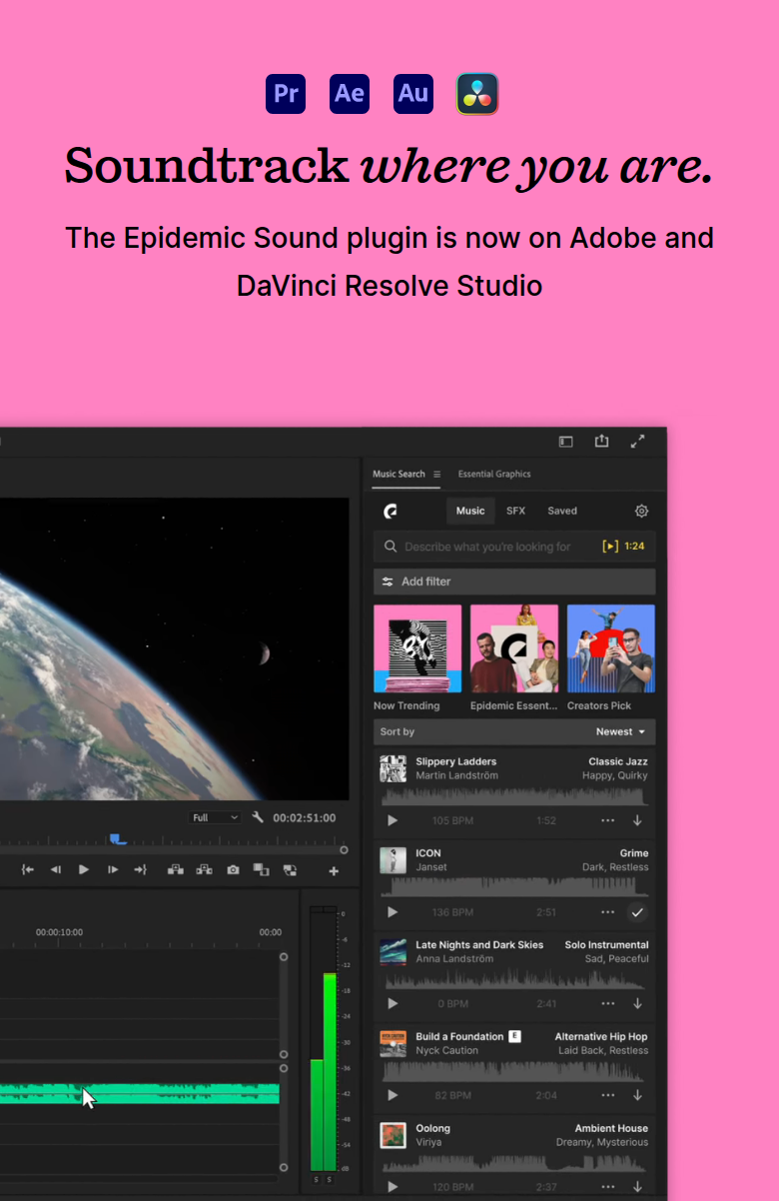Click the program monitor Play button
The image size is (779, 1201).
click(84, 870)
